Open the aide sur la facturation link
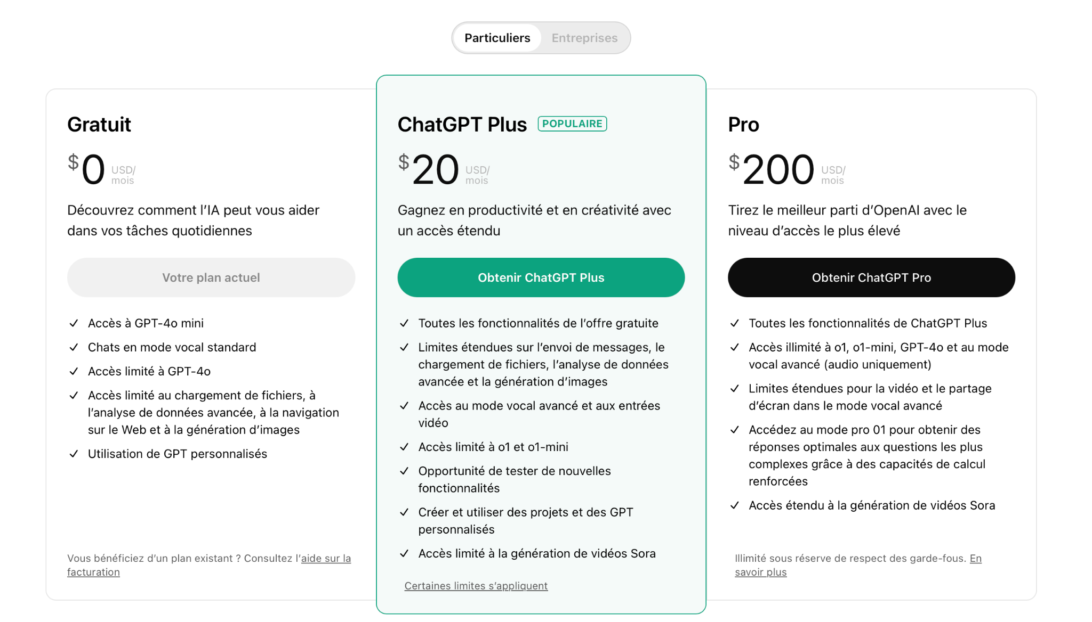Image resolution: width=1092 pixels, height=622 pixels. 325,559
